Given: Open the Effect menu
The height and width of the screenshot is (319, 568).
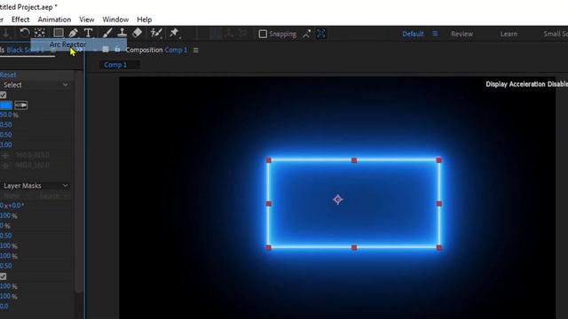Looking at the screenshot, I should point(20,19).
